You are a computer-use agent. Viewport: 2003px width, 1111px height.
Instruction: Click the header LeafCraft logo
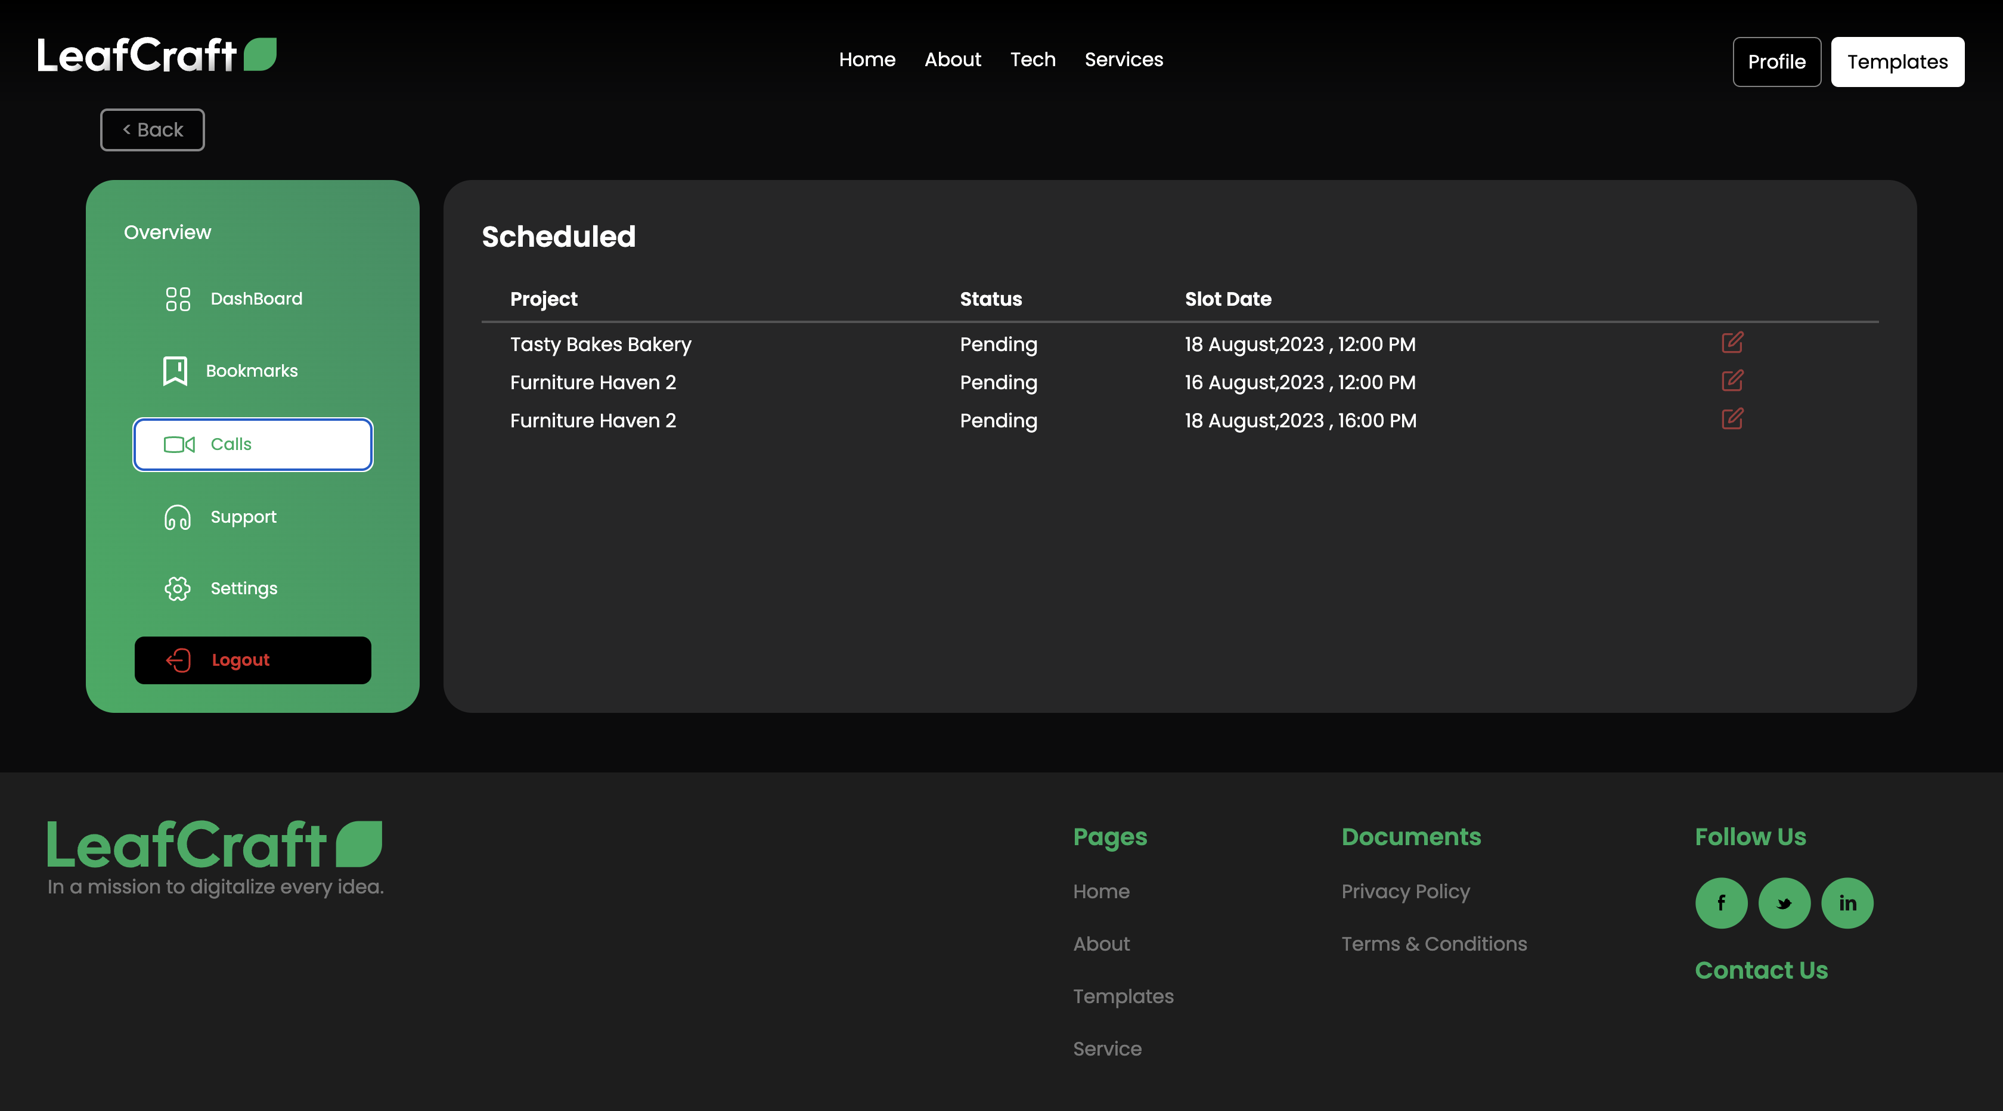[156, 55]
